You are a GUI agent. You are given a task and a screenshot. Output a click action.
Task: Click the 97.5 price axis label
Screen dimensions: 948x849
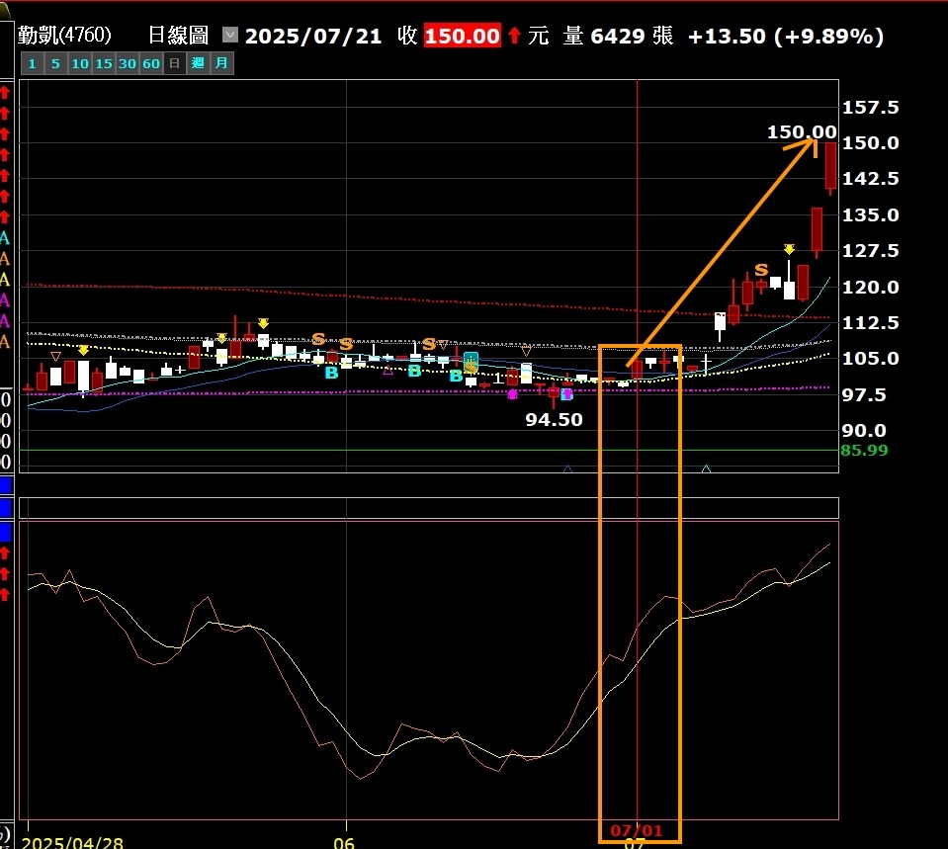click(864, 395)
